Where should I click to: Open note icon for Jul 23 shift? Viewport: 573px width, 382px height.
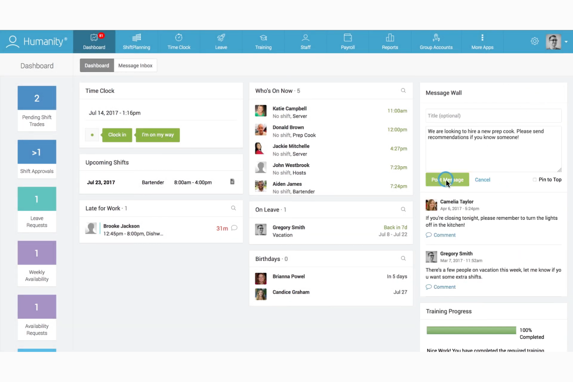pos(232,182)
